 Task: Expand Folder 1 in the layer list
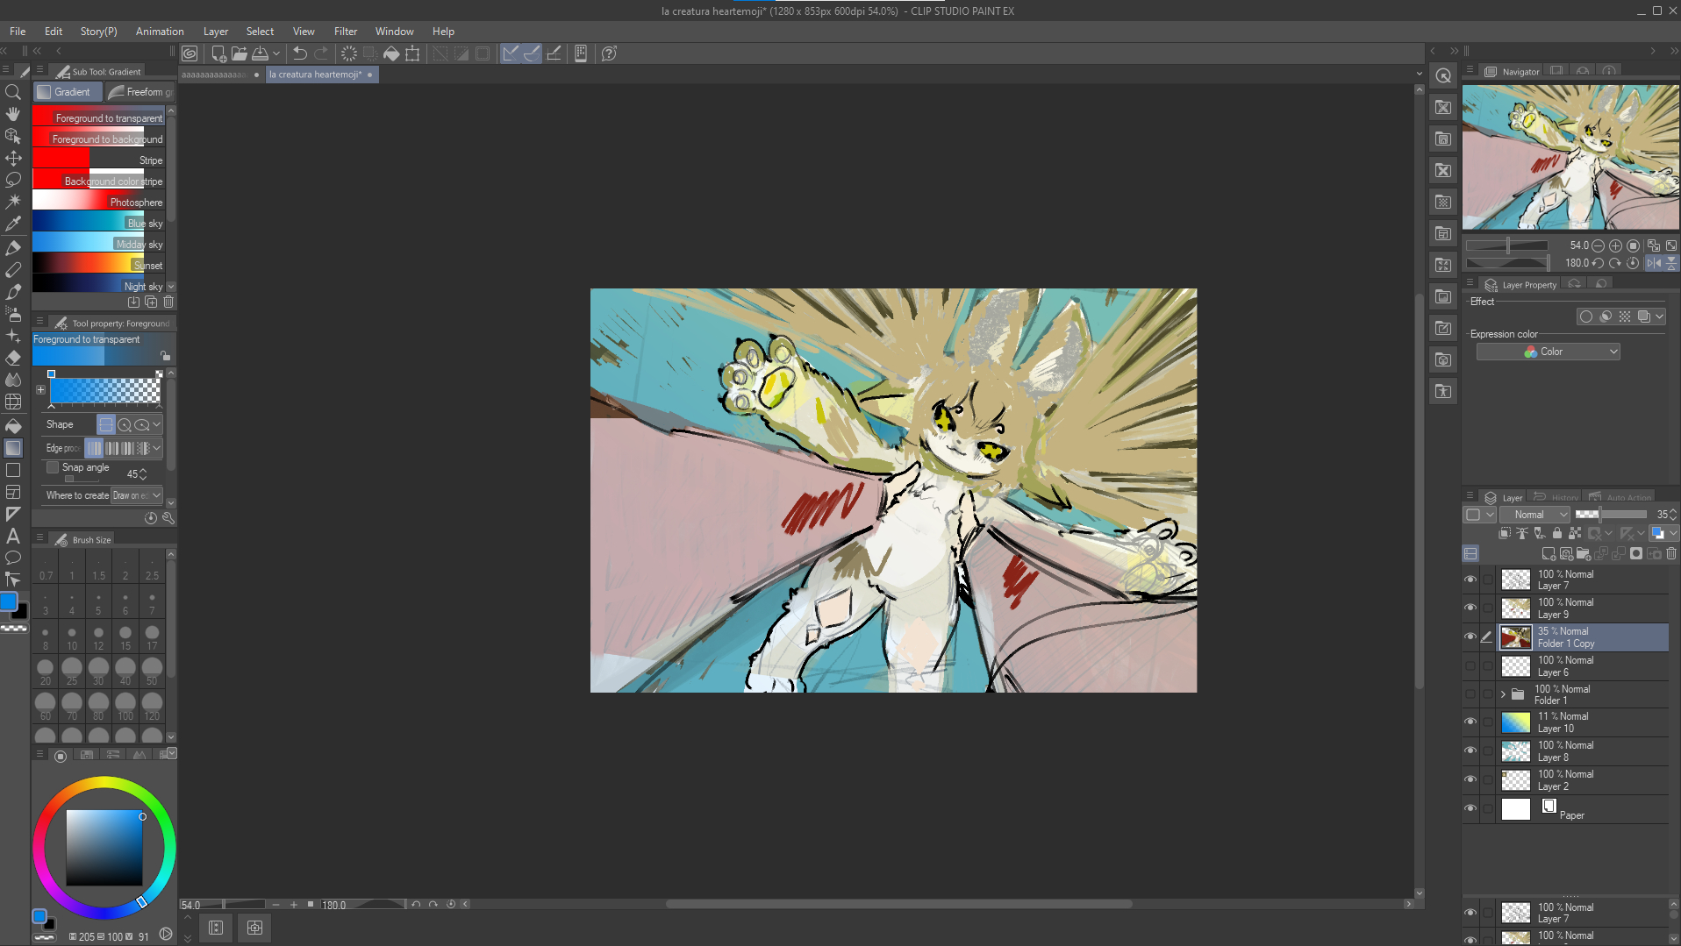tap(1503, 694)
